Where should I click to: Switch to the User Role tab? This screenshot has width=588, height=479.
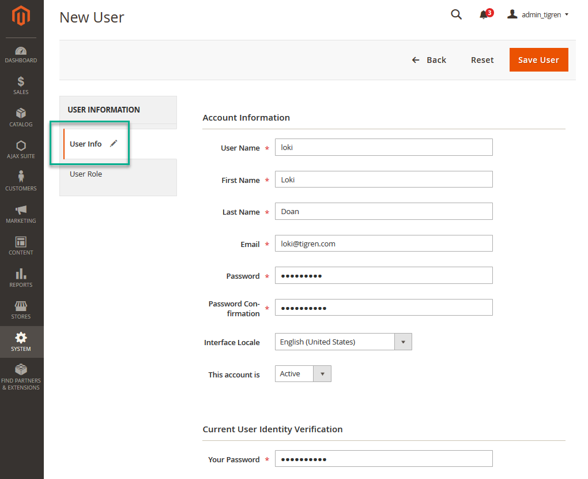pyautogui.click(x=86, y=174)
